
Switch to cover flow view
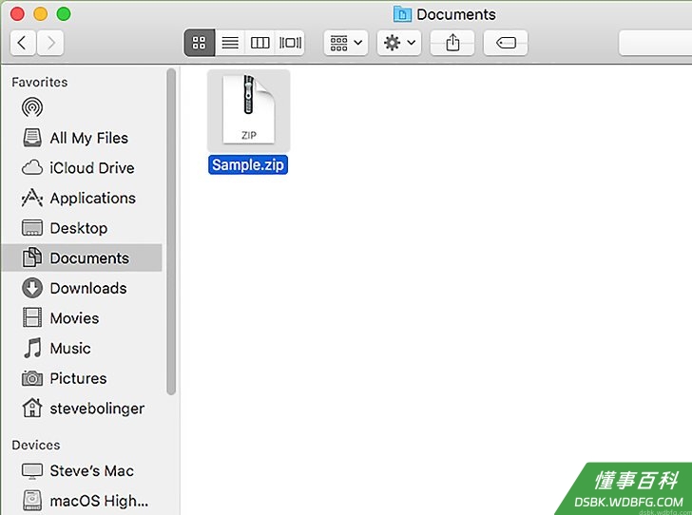pos(290,43)
